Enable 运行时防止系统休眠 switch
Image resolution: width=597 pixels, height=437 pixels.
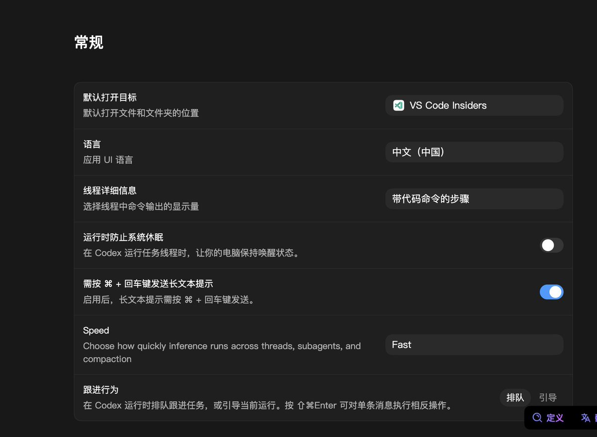click(551, 245)
